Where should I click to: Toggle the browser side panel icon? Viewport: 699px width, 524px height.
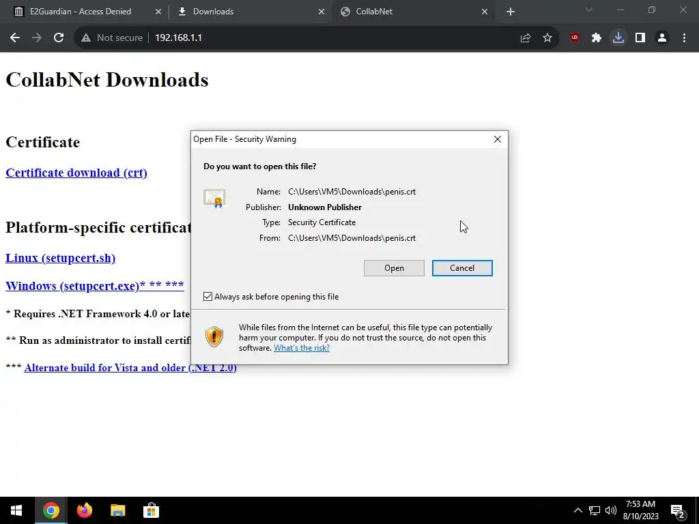point(640,38)
